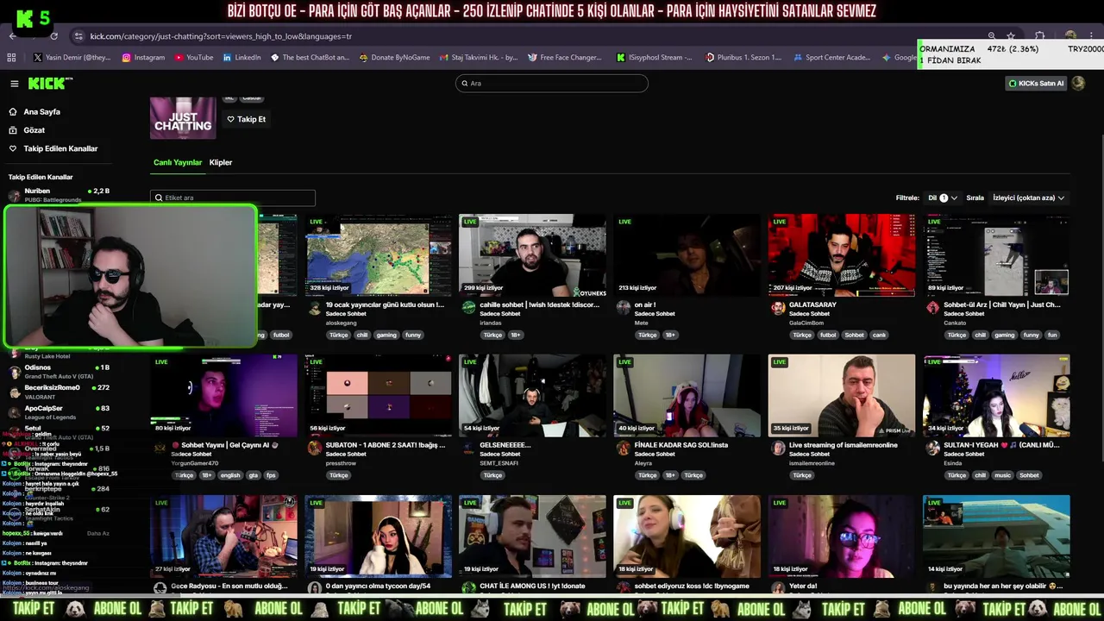Open ismailemreonline live streaming thumbnail
Image resolution: width=1104 pixels, height=621 pixels.
coord(841,396)
